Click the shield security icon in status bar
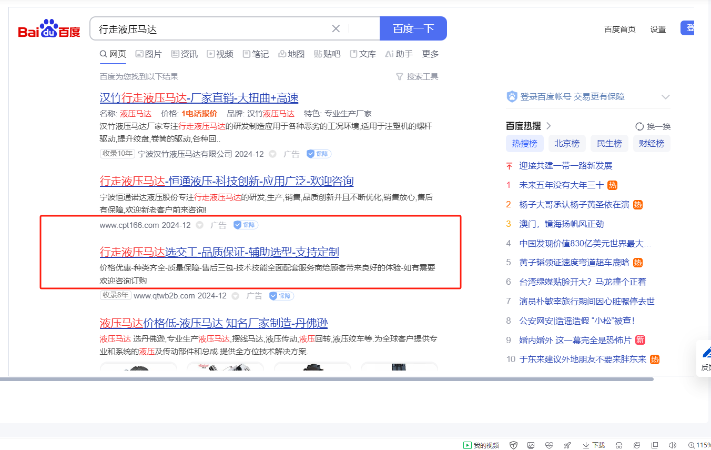 tap(513, 445)
